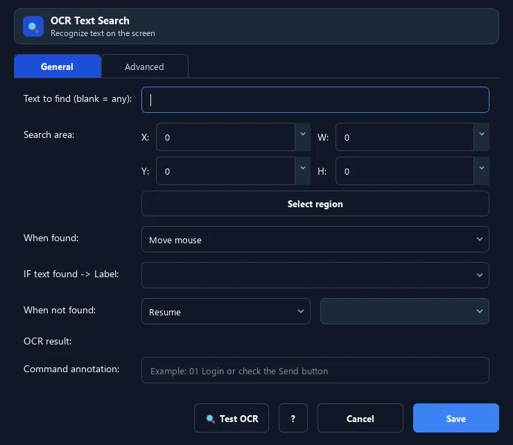
Task: Open the When found Move mouse dropdown
Action: [x=315, y=240]
